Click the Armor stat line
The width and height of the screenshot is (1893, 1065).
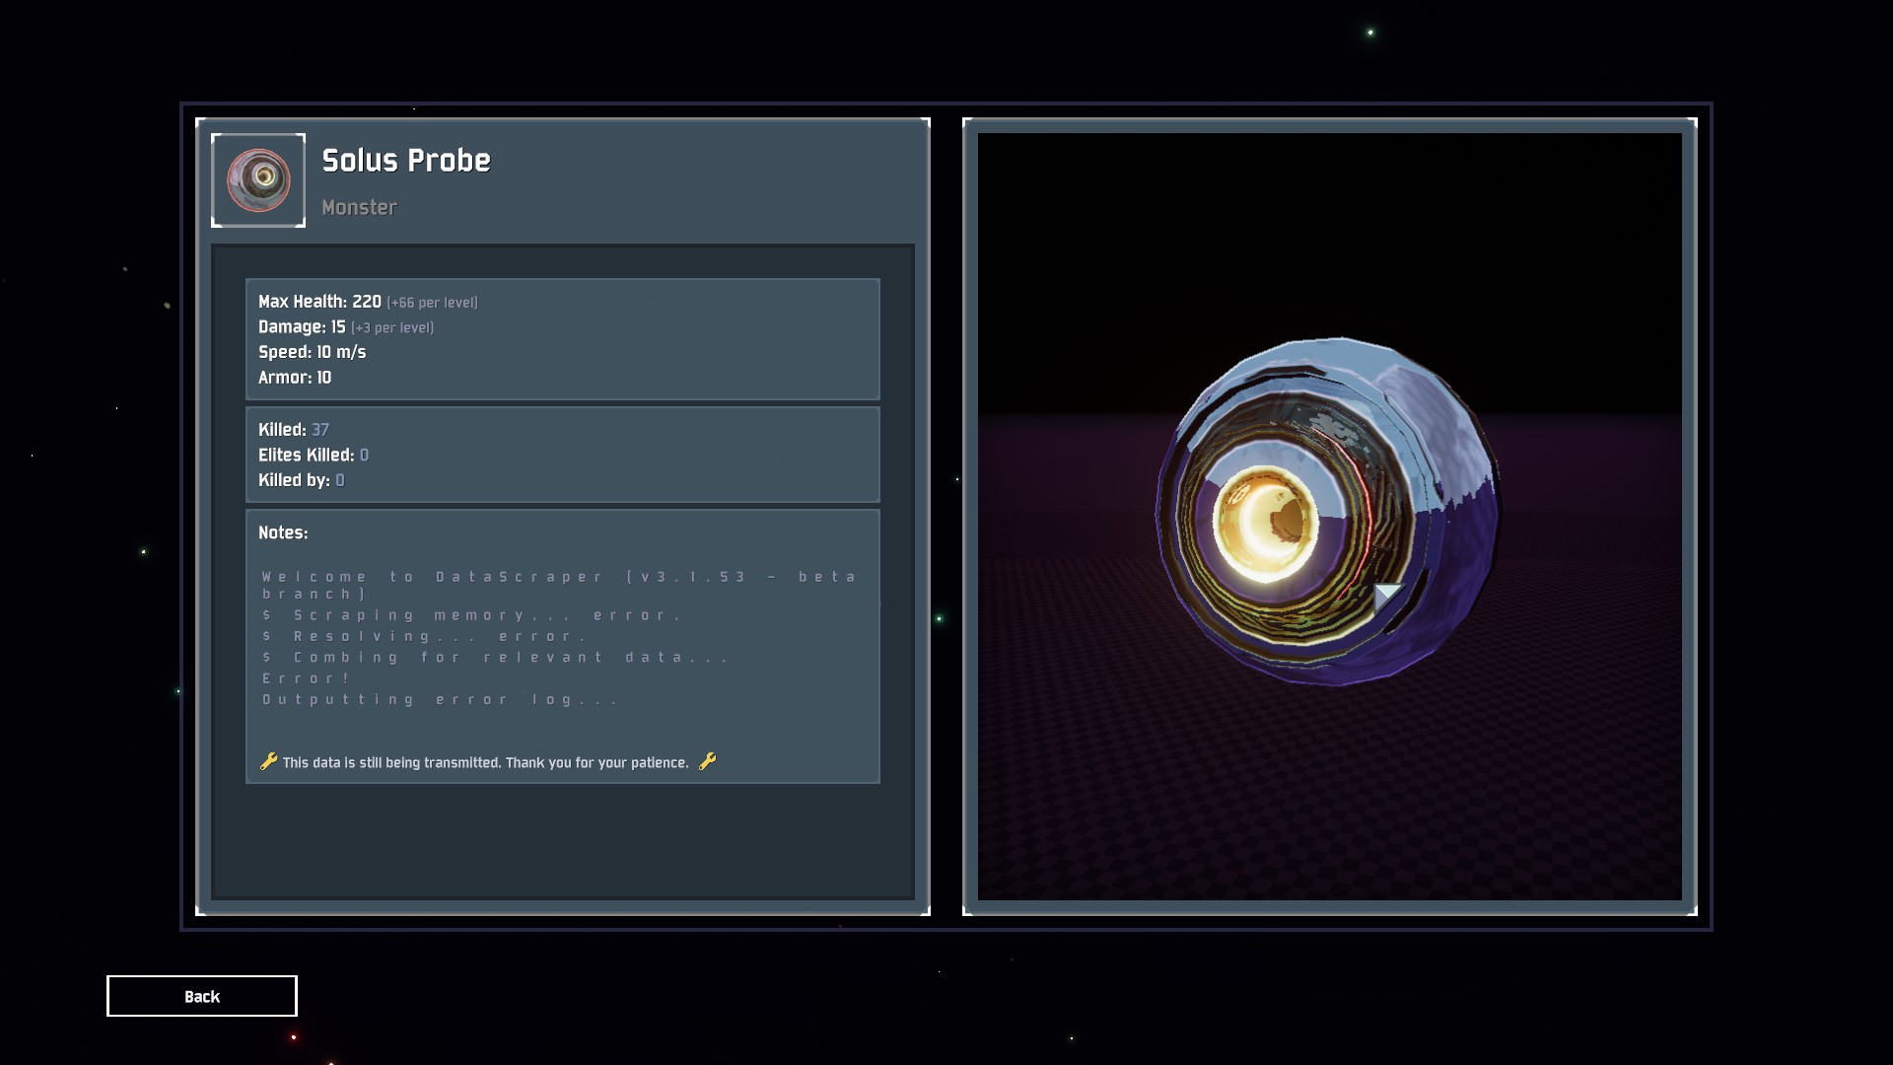click(295, 378)
